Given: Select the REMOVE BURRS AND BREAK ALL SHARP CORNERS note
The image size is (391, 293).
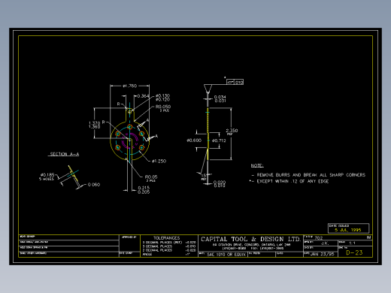Looking at the screenshot, I should click(311, 175).
